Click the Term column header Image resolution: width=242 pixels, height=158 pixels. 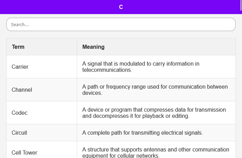click(18, 47)
